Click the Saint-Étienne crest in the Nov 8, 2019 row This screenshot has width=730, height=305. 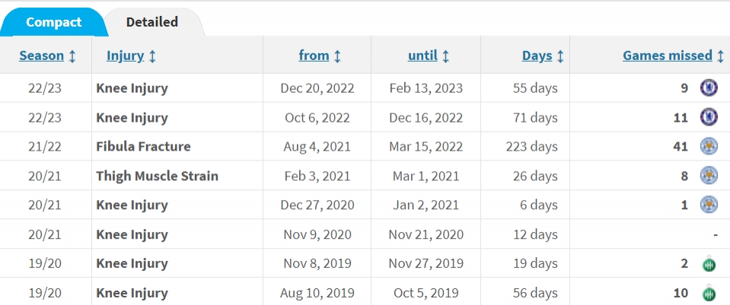tap(709, 263)
